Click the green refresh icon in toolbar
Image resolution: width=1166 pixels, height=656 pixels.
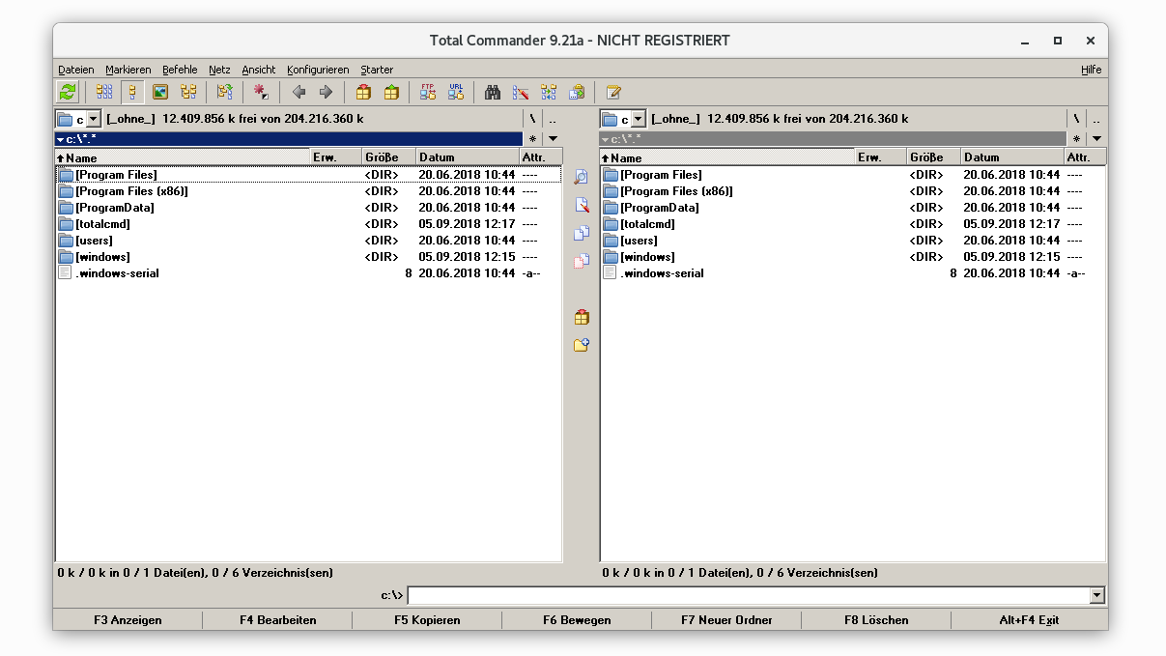click(x=67, y=92)
